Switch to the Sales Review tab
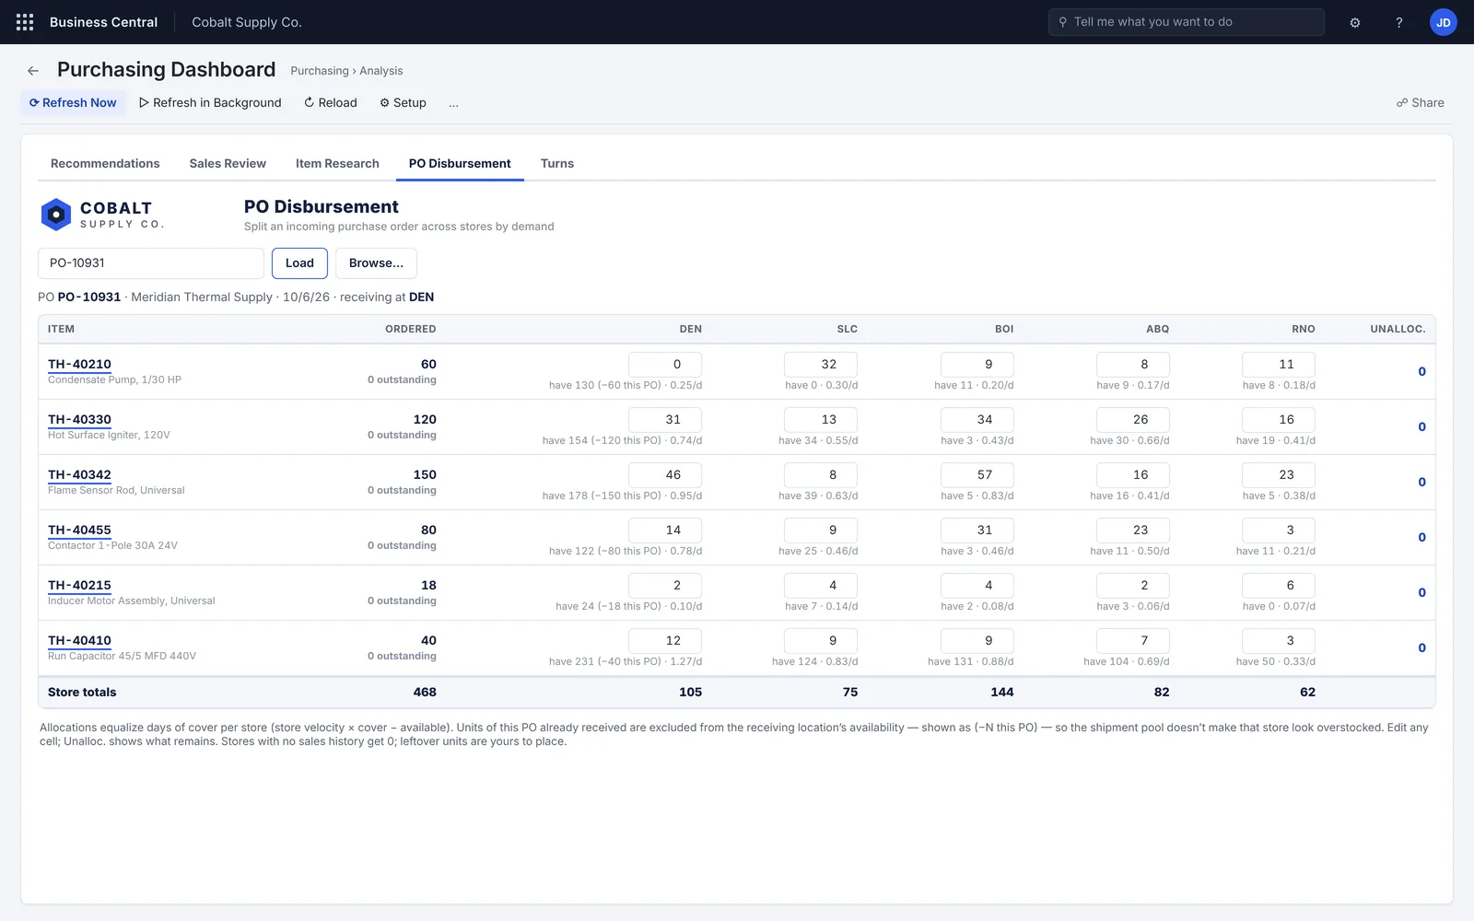 [228, 164]
